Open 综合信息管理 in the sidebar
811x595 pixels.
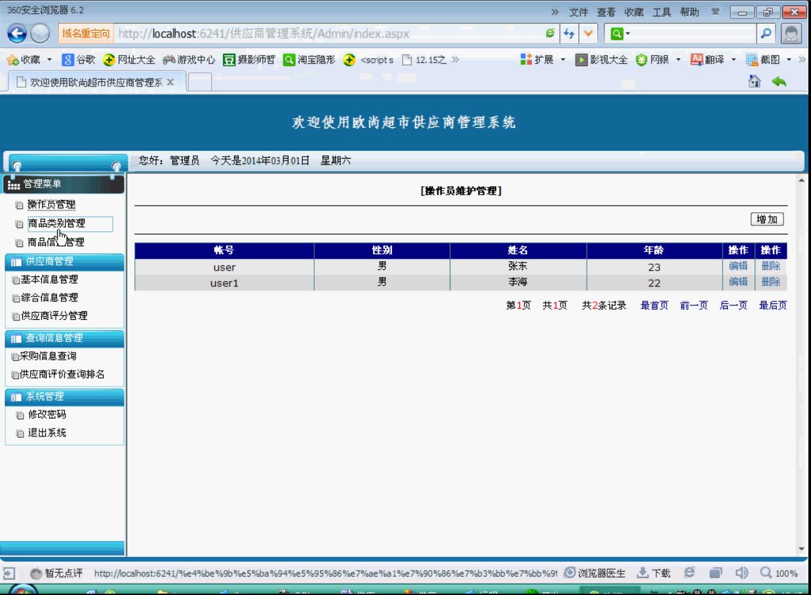50,297
